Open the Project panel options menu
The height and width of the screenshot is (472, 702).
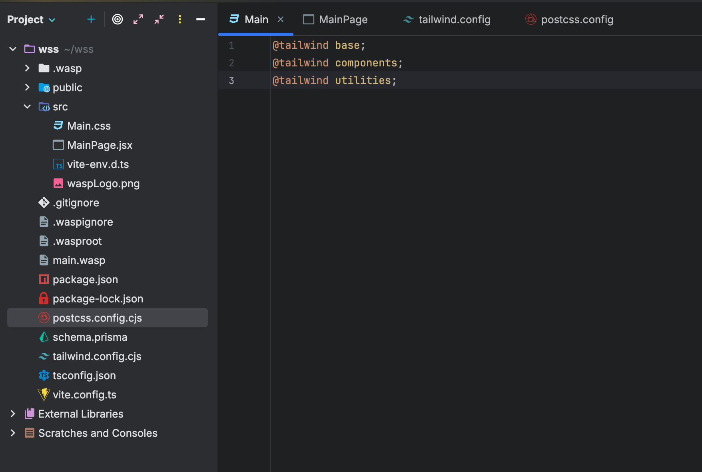point(180,19)
